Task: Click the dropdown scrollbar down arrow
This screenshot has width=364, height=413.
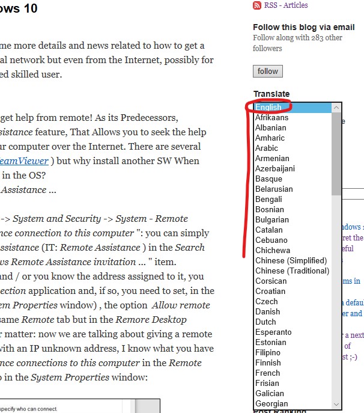Action: coord(336,405)
